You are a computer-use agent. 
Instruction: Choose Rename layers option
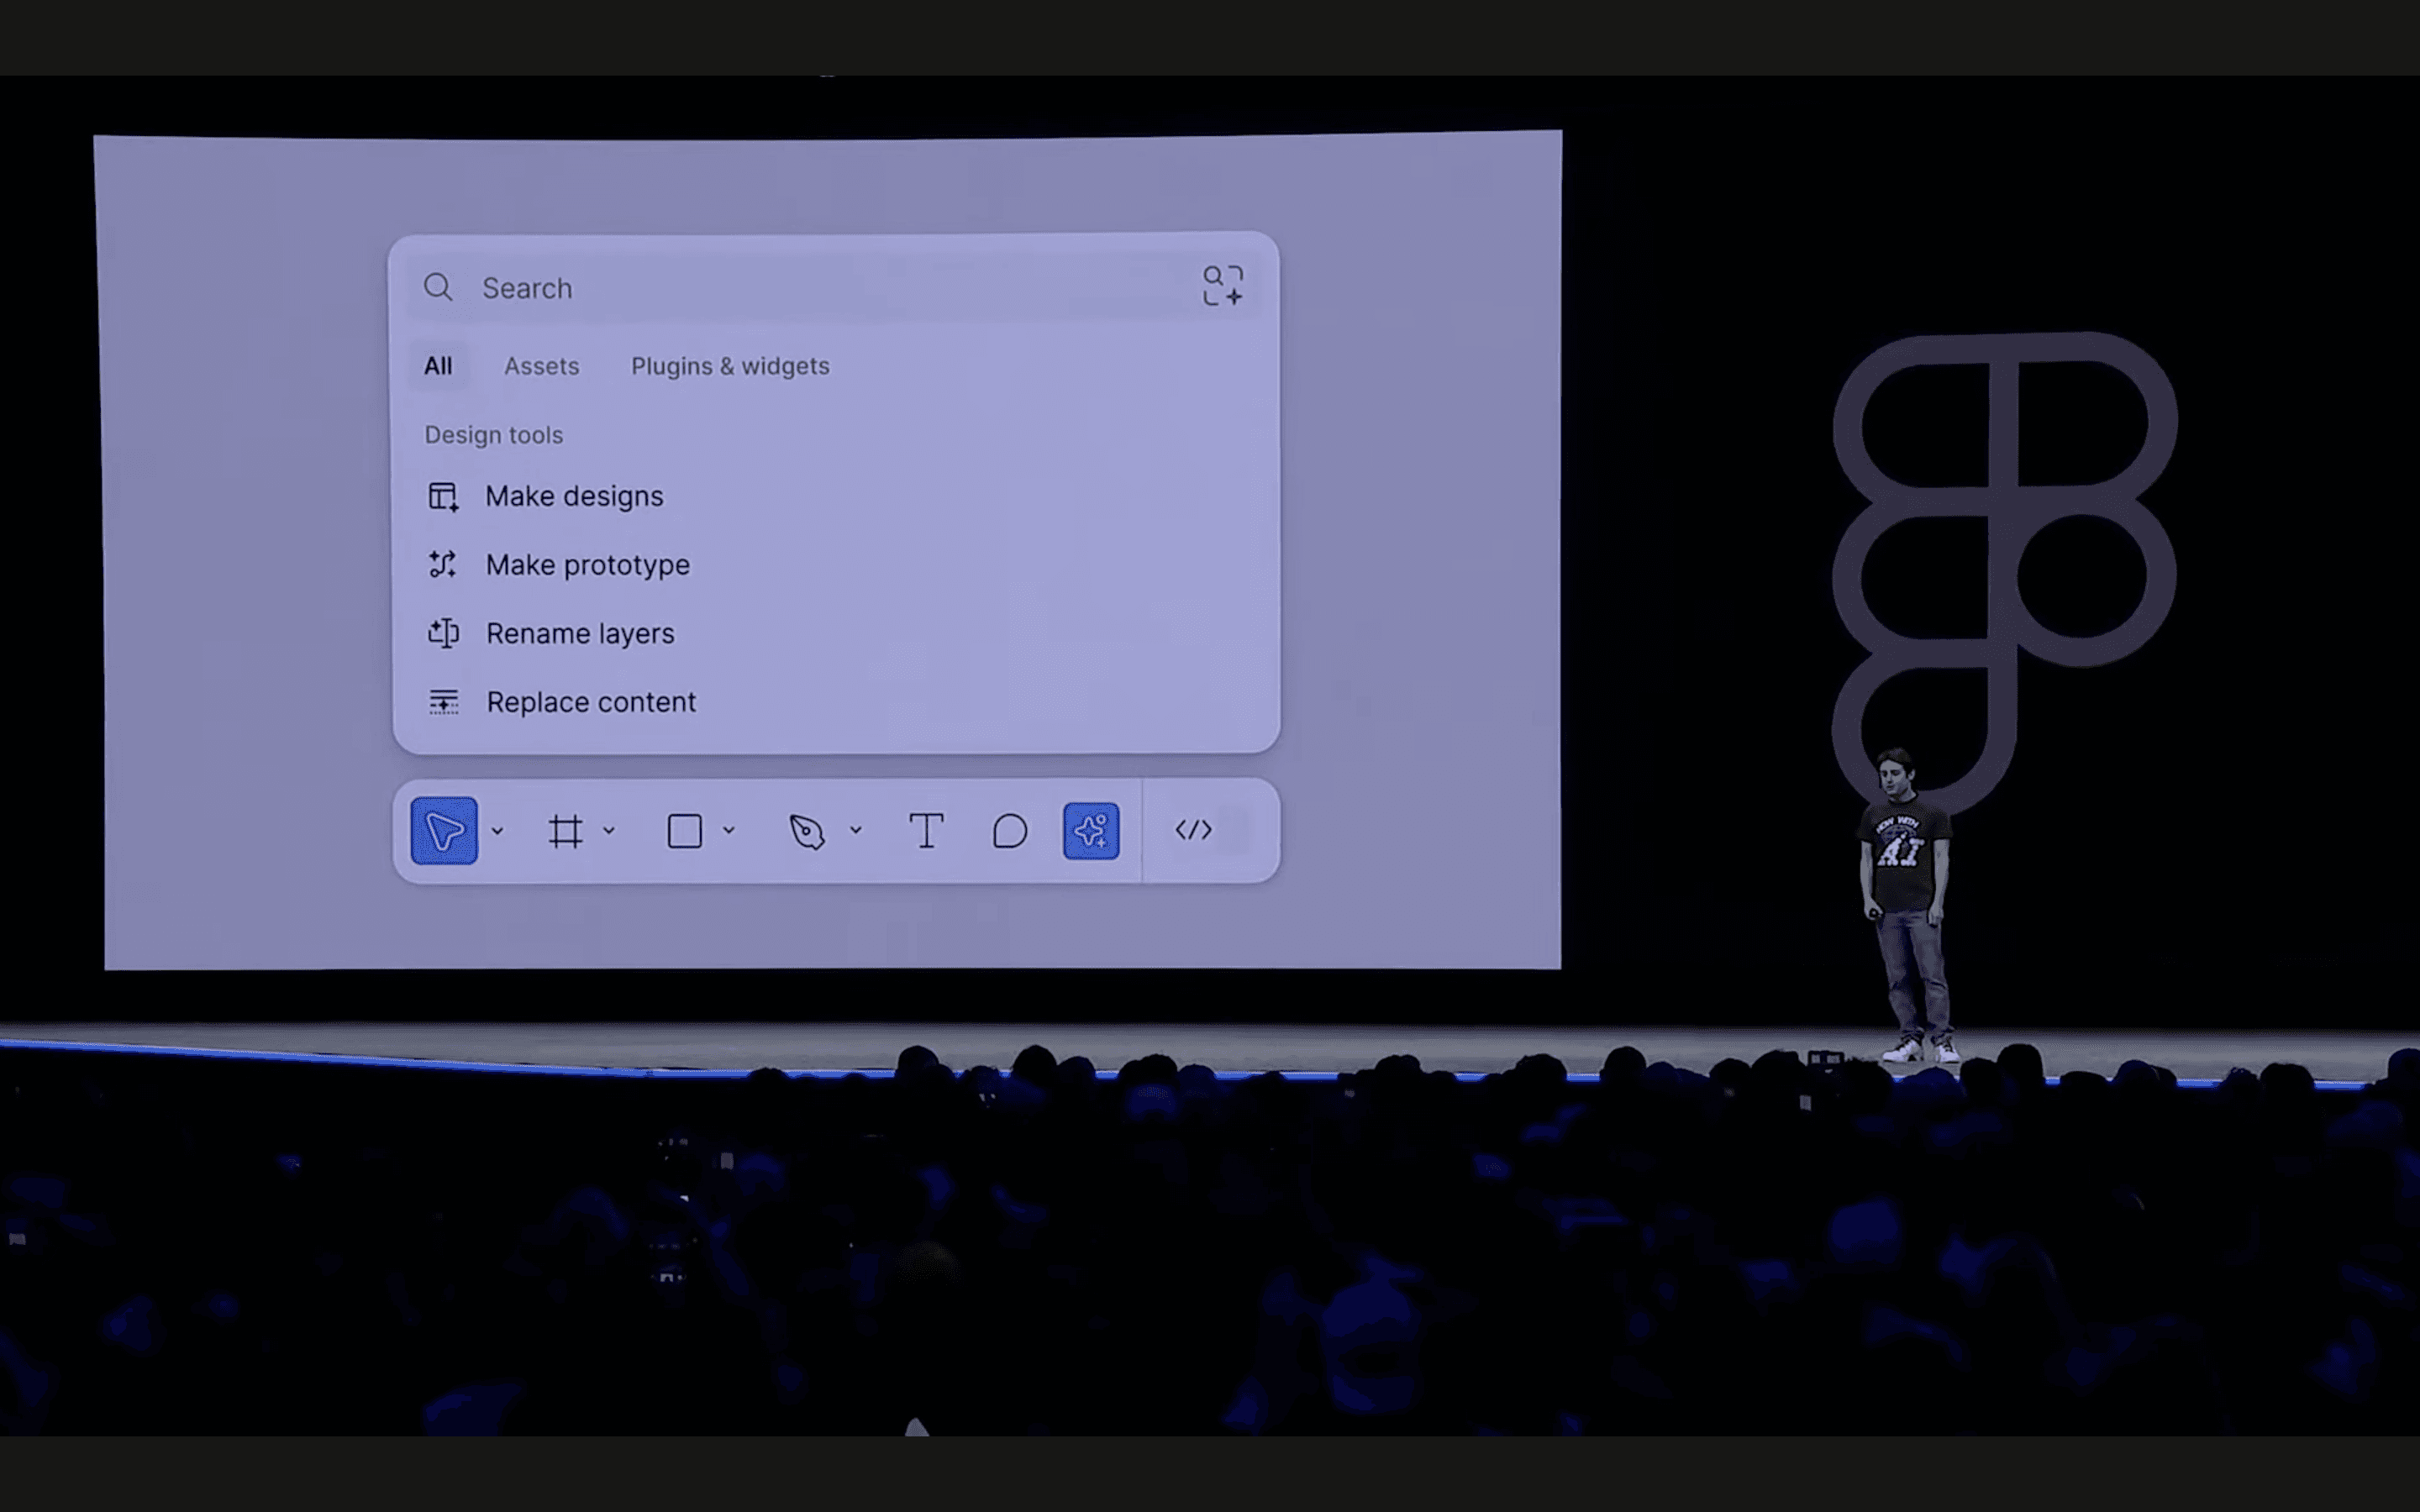click(x=580, y=633)
